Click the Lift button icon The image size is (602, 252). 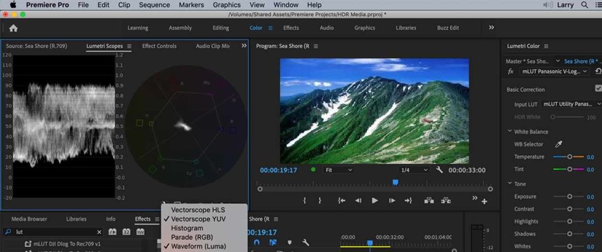[x=429, y=201]
